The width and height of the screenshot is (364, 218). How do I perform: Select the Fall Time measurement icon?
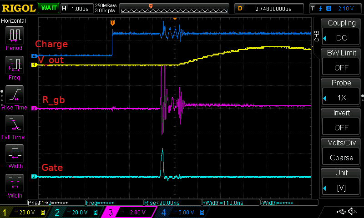(15, 124)
